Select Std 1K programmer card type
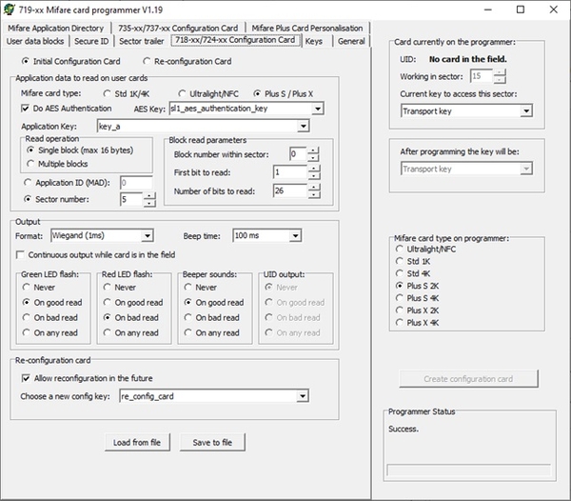The image size is (571, 501). (413, 262)
